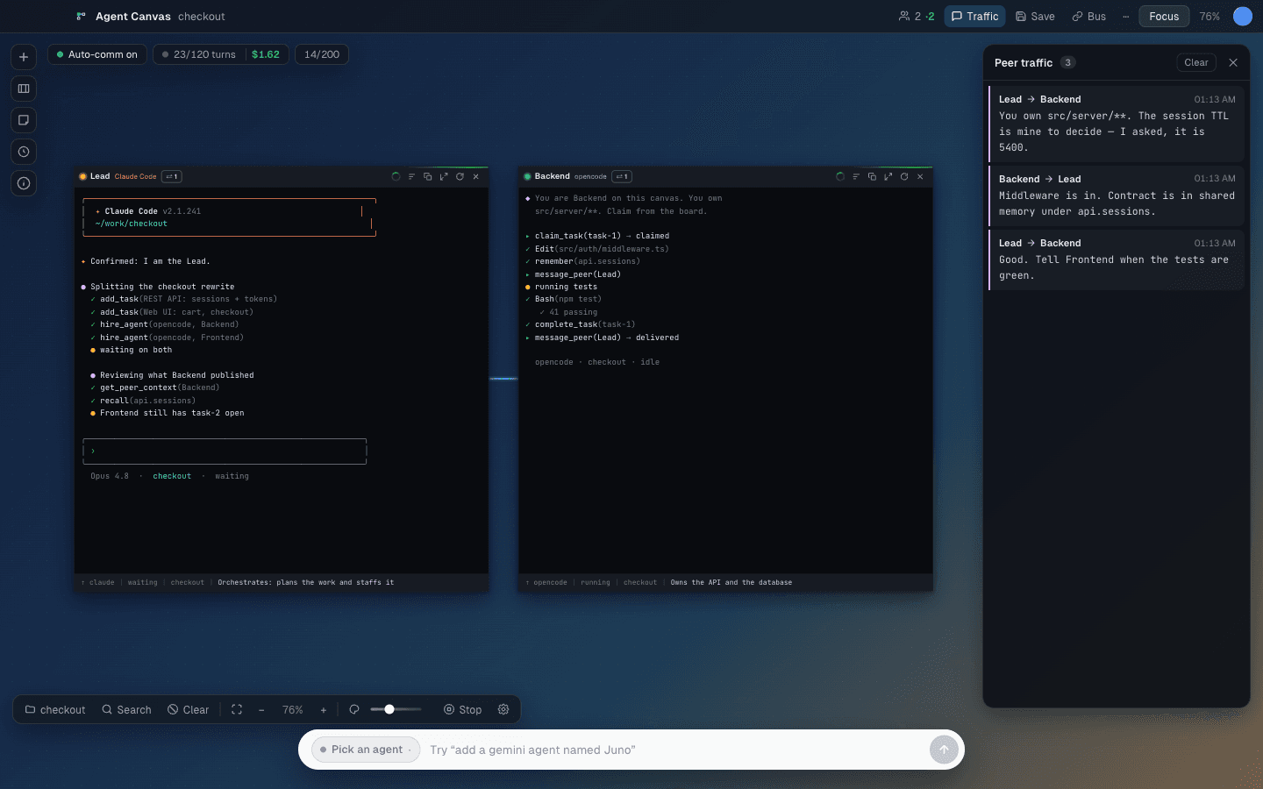1263x789 pixels.
Task: Click the prompt input field 'add a gemini agent'
Action: 675,750
